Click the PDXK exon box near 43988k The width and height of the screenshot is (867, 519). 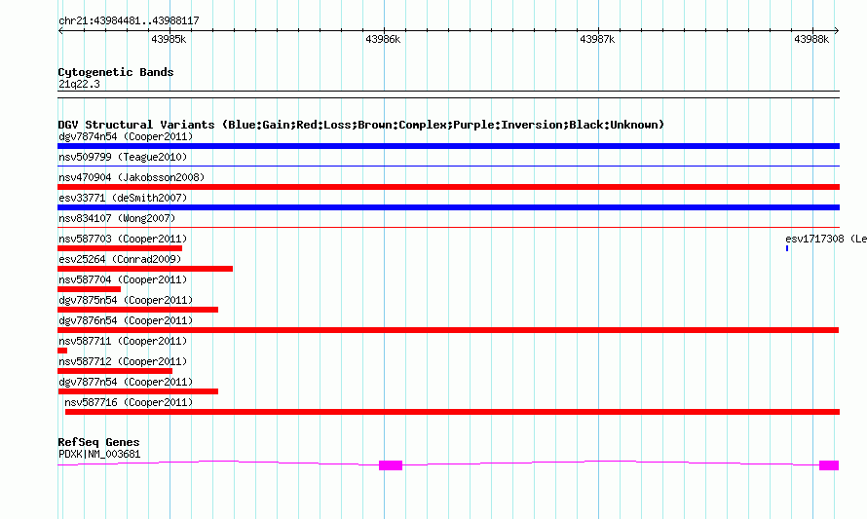829,465
